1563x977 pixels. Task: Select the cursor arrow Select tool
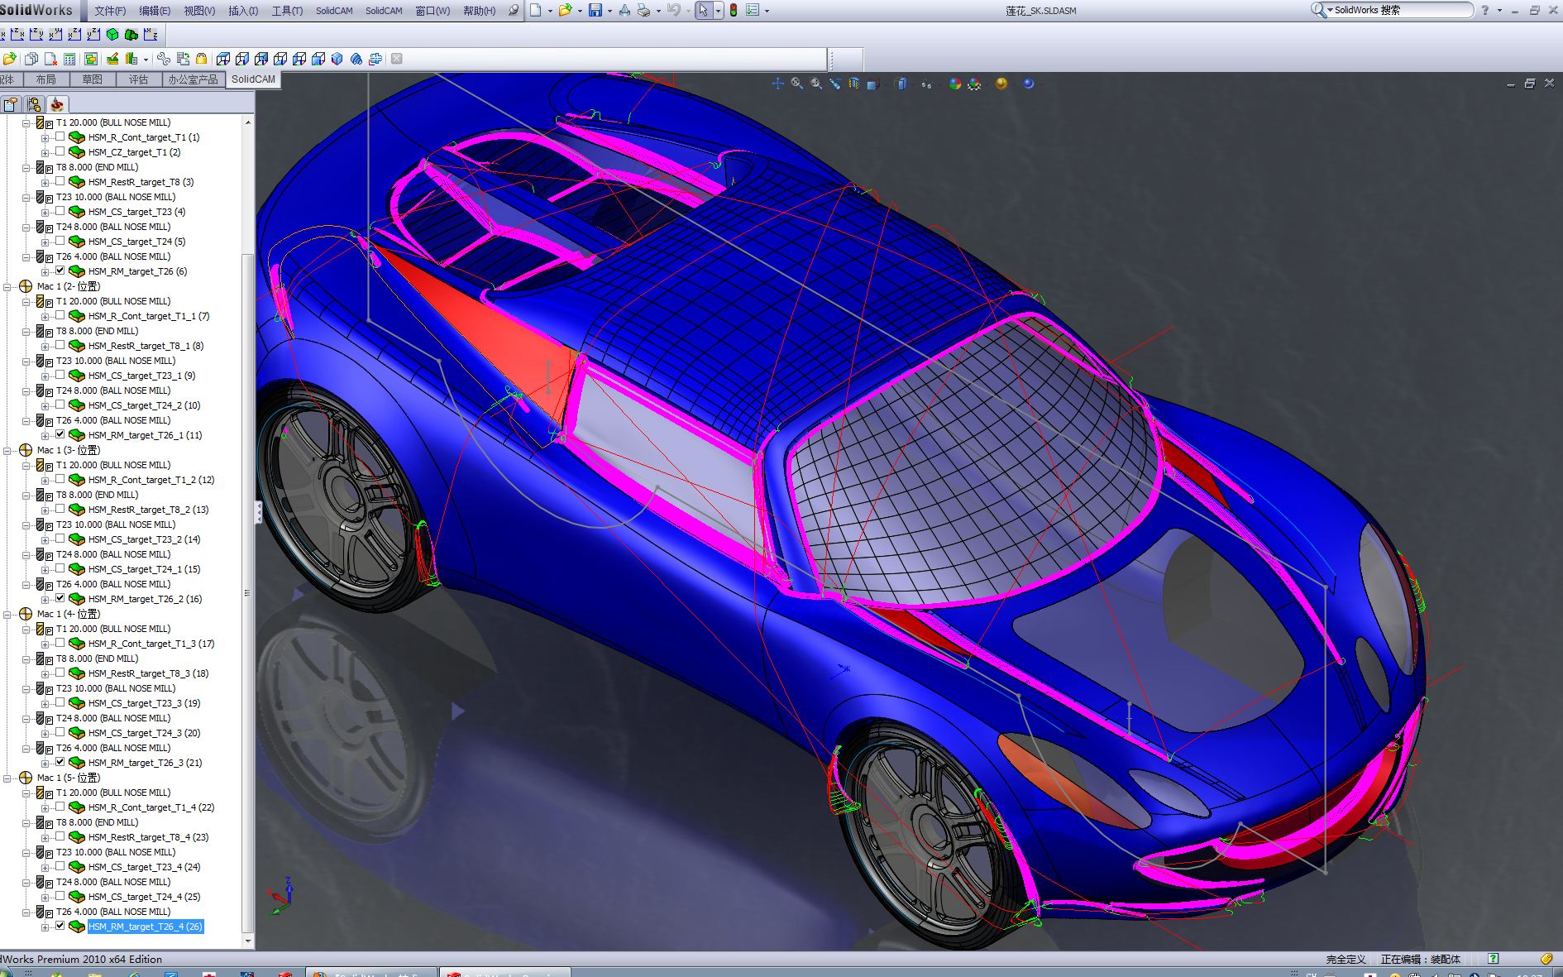pos(703,10)
